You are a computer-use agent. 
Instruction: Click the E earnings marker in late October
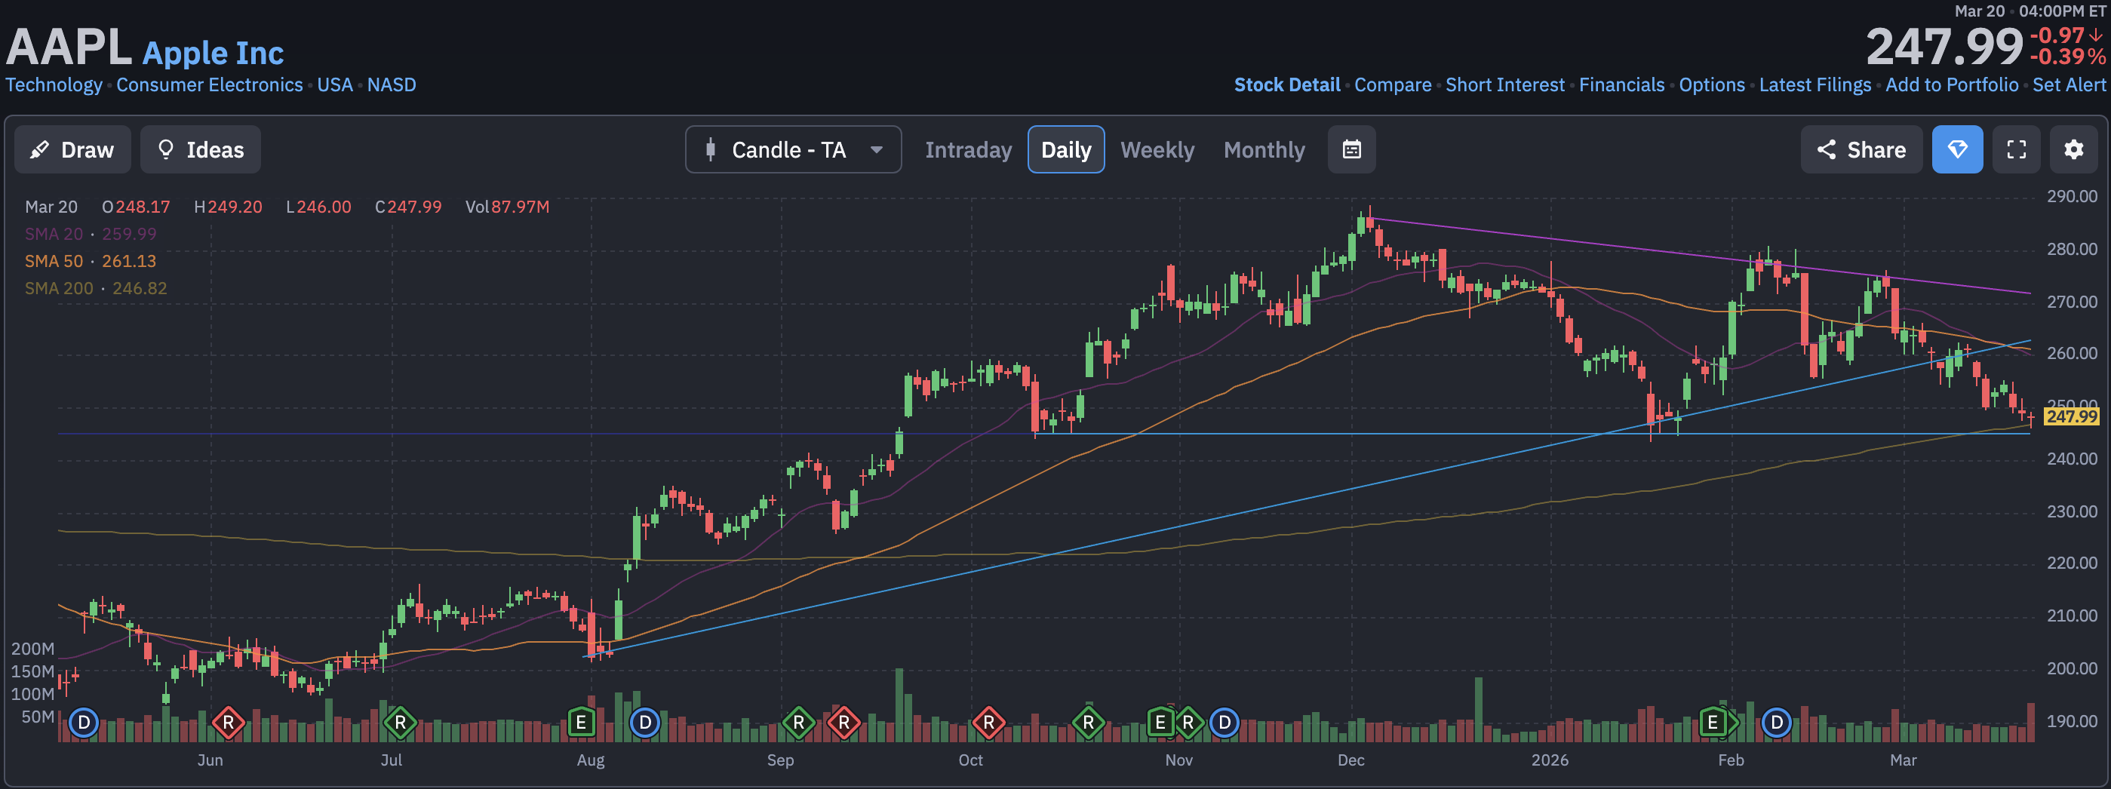point(1160,723)
